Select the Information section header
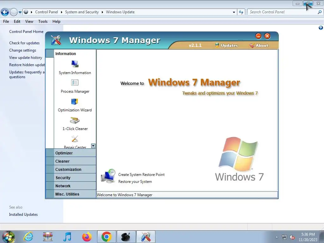Screen dimensions: 324x243 point(71,53)
